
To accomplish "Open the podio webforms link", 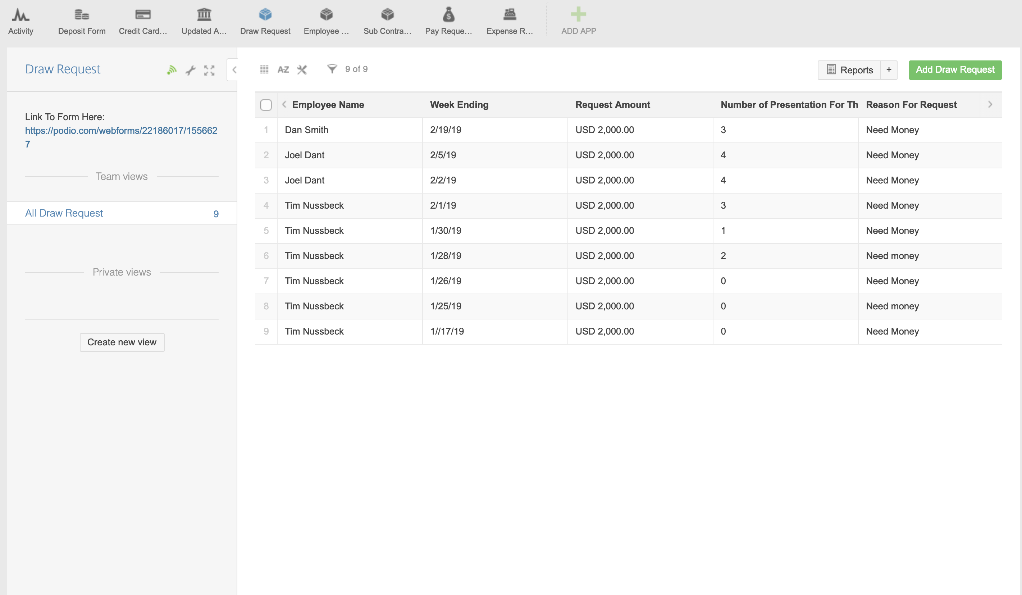I will click(x=121, y=131).
